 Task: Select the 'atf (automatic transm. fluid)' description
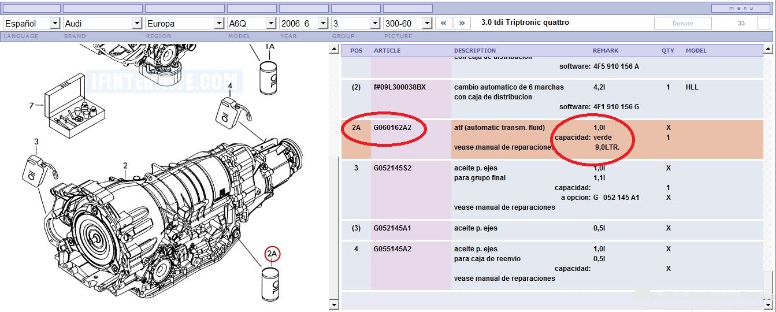(x=499, y=127)
